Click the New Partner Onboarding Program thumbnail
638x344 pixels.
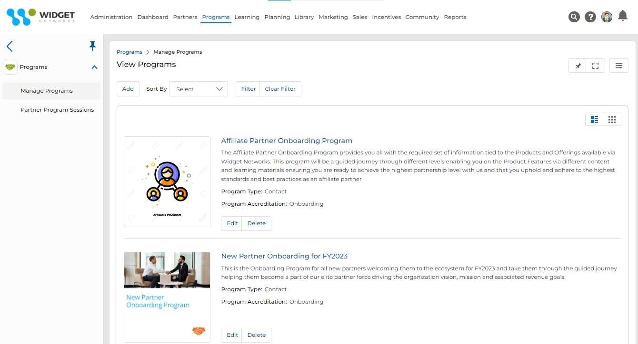[x=167, y=297]
